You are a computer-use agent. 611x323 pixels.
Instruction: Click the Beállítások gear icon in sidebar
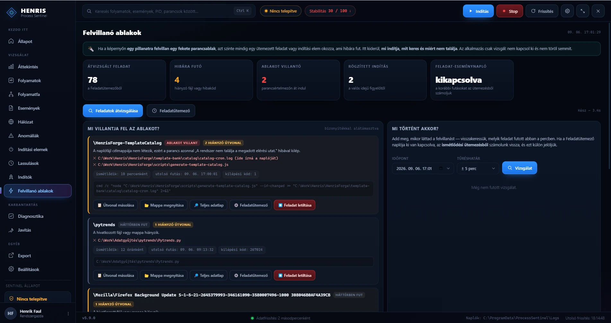(x=11, y=269)
